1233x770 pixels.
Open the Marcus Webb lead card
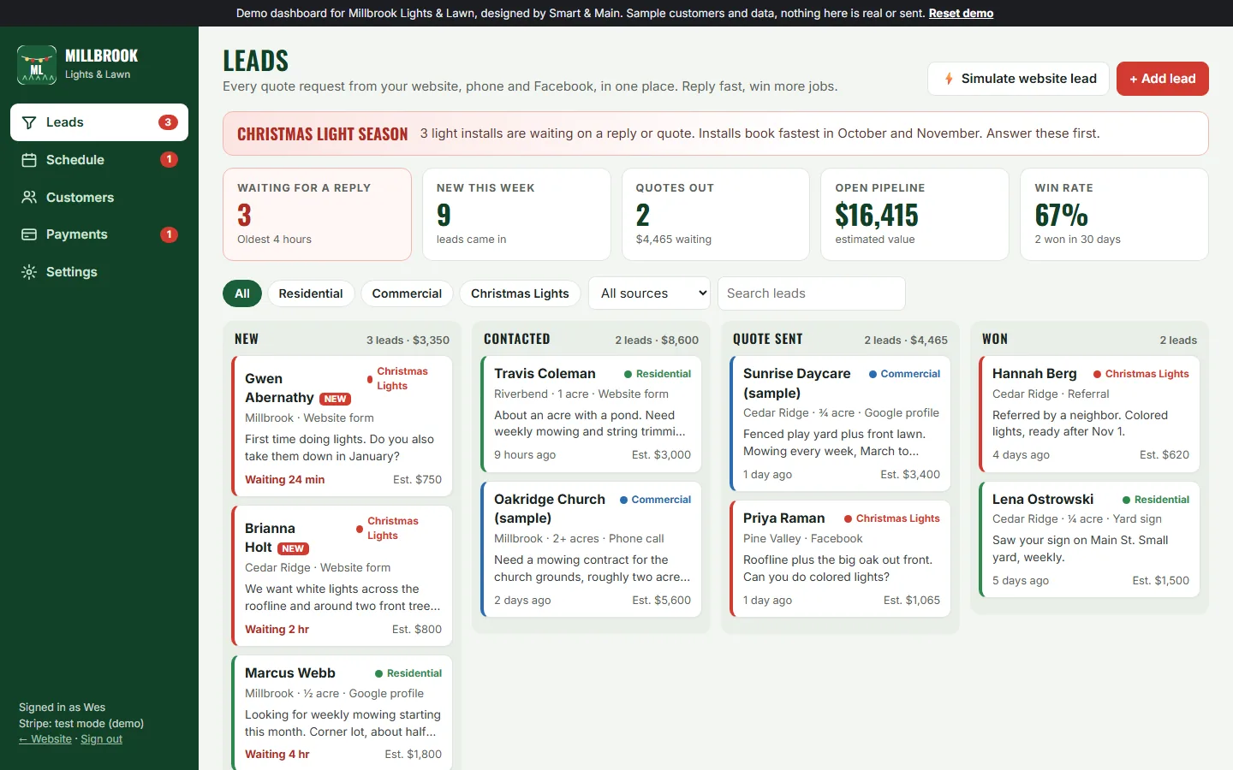342,713
